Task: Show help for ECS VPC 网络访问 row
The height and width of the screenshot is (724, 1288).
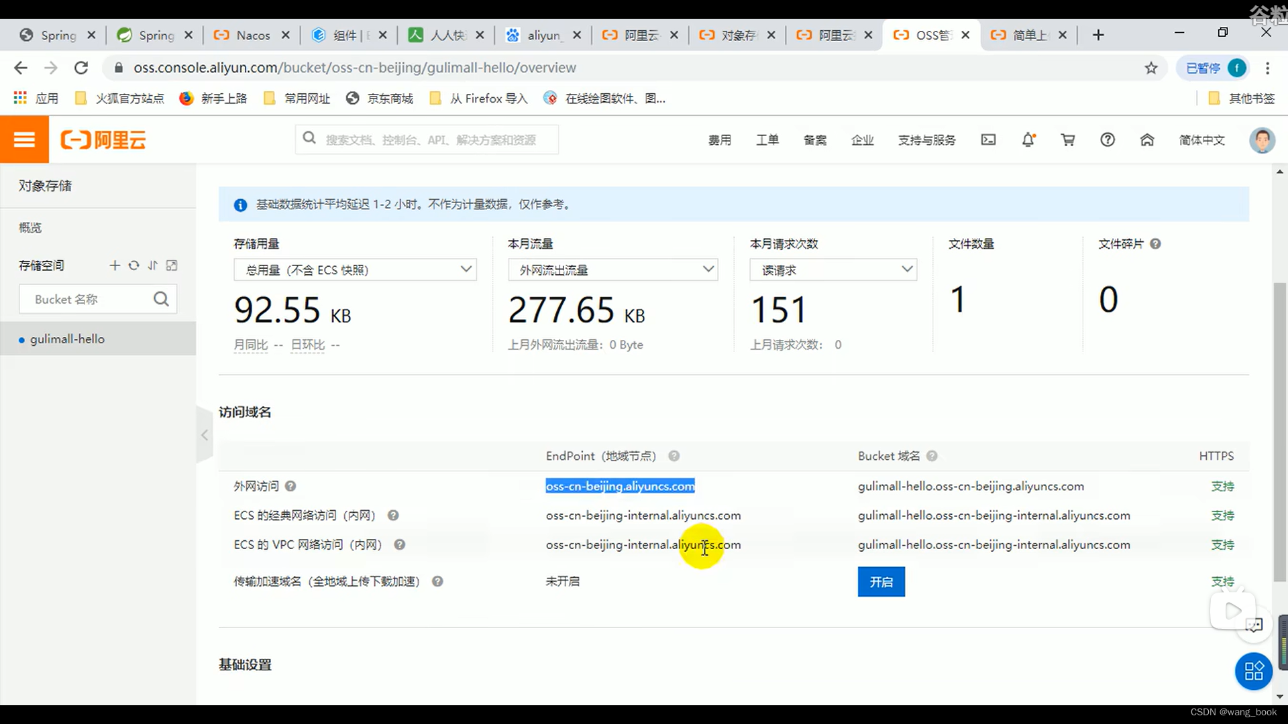Action: (400, 544)
